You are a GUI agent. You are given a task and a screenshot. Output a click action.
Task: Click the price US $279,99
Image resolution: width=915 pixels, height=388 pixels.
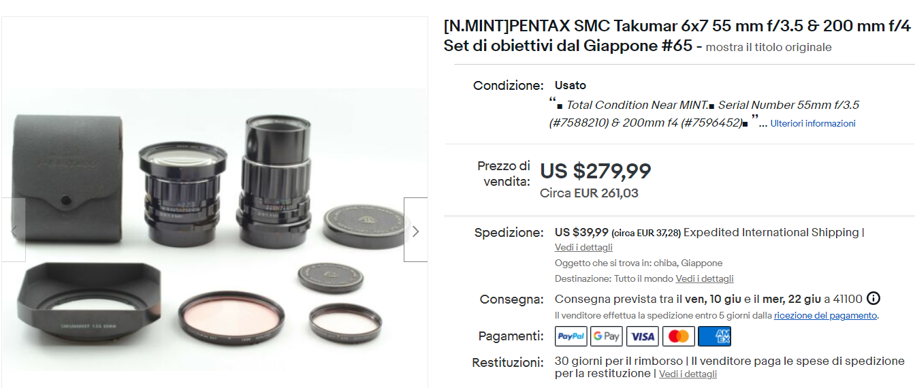click(596, 171)
